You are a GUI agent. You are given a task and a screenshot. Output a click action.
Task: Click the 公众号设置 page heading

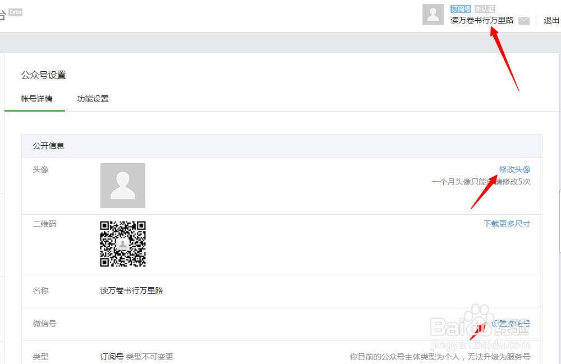coord(43,75)
